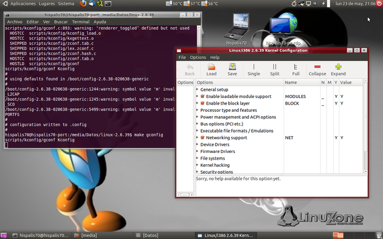Open the power indicator in system tray
This screenshot has width=383, height=239.
tap(323, 4)
